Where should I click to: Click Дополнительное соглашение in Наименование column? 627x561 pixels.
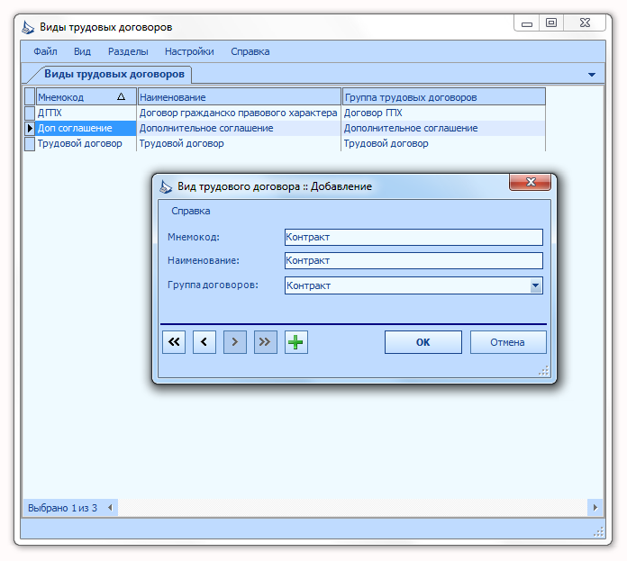(239, 128)
